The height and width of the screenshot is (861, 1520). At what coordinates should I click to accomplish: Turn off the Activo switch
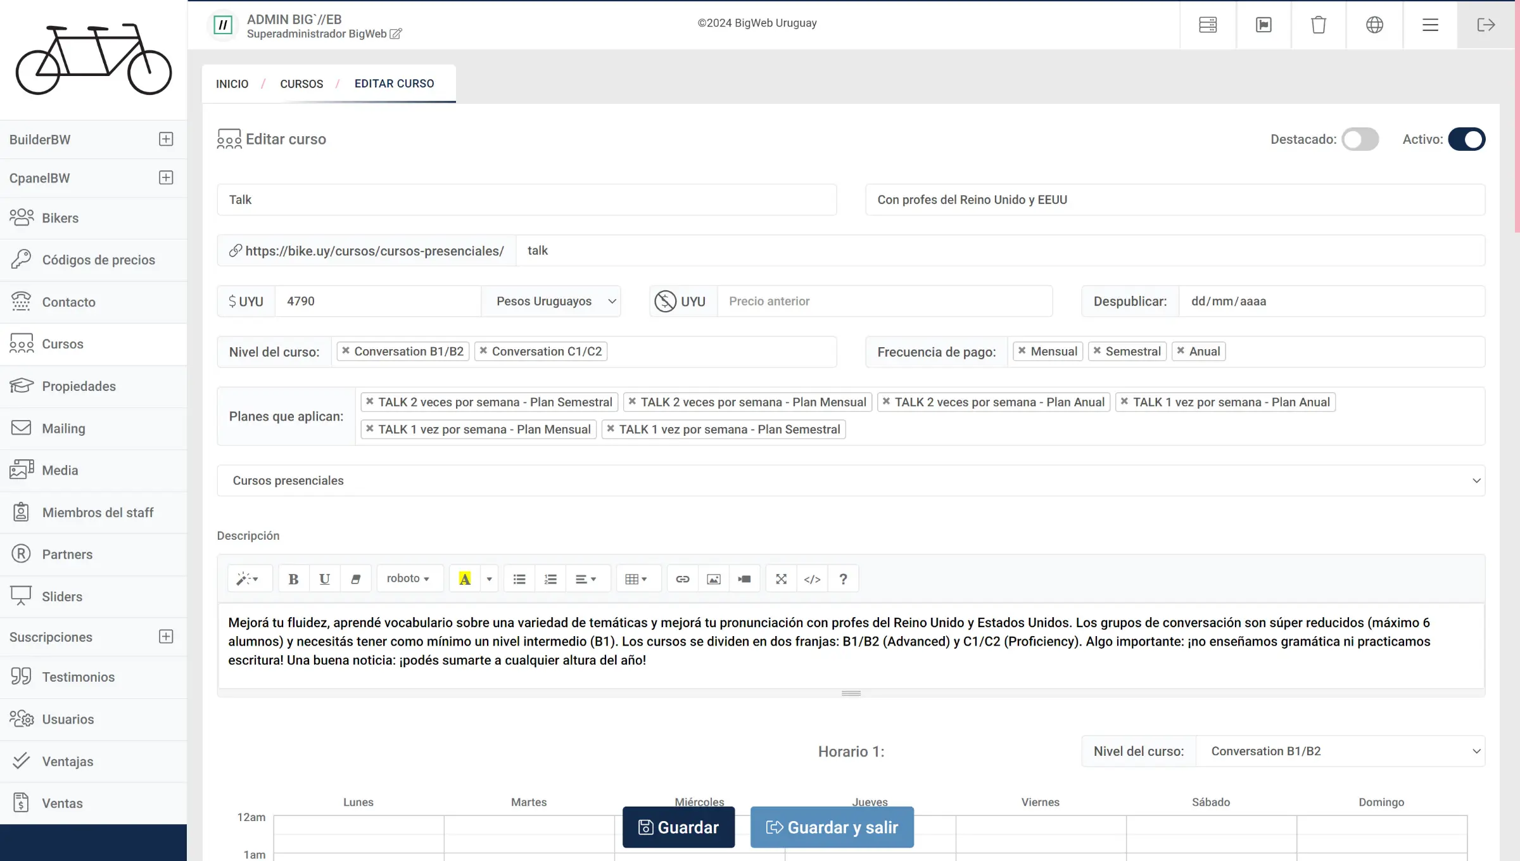point(1466,139)
